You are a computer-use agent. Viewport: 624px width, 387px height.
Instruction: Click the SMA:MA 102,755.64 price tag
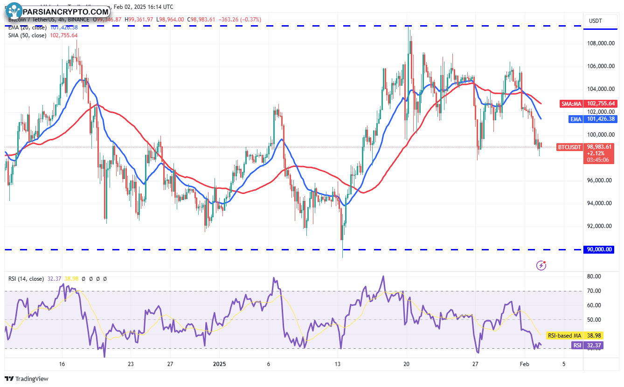[x=588, y=104]
